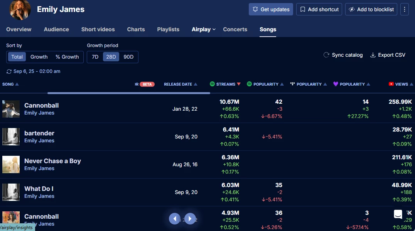Click Emily James artist link under What Do I
The image size is (415, 231).
(39, 196)
